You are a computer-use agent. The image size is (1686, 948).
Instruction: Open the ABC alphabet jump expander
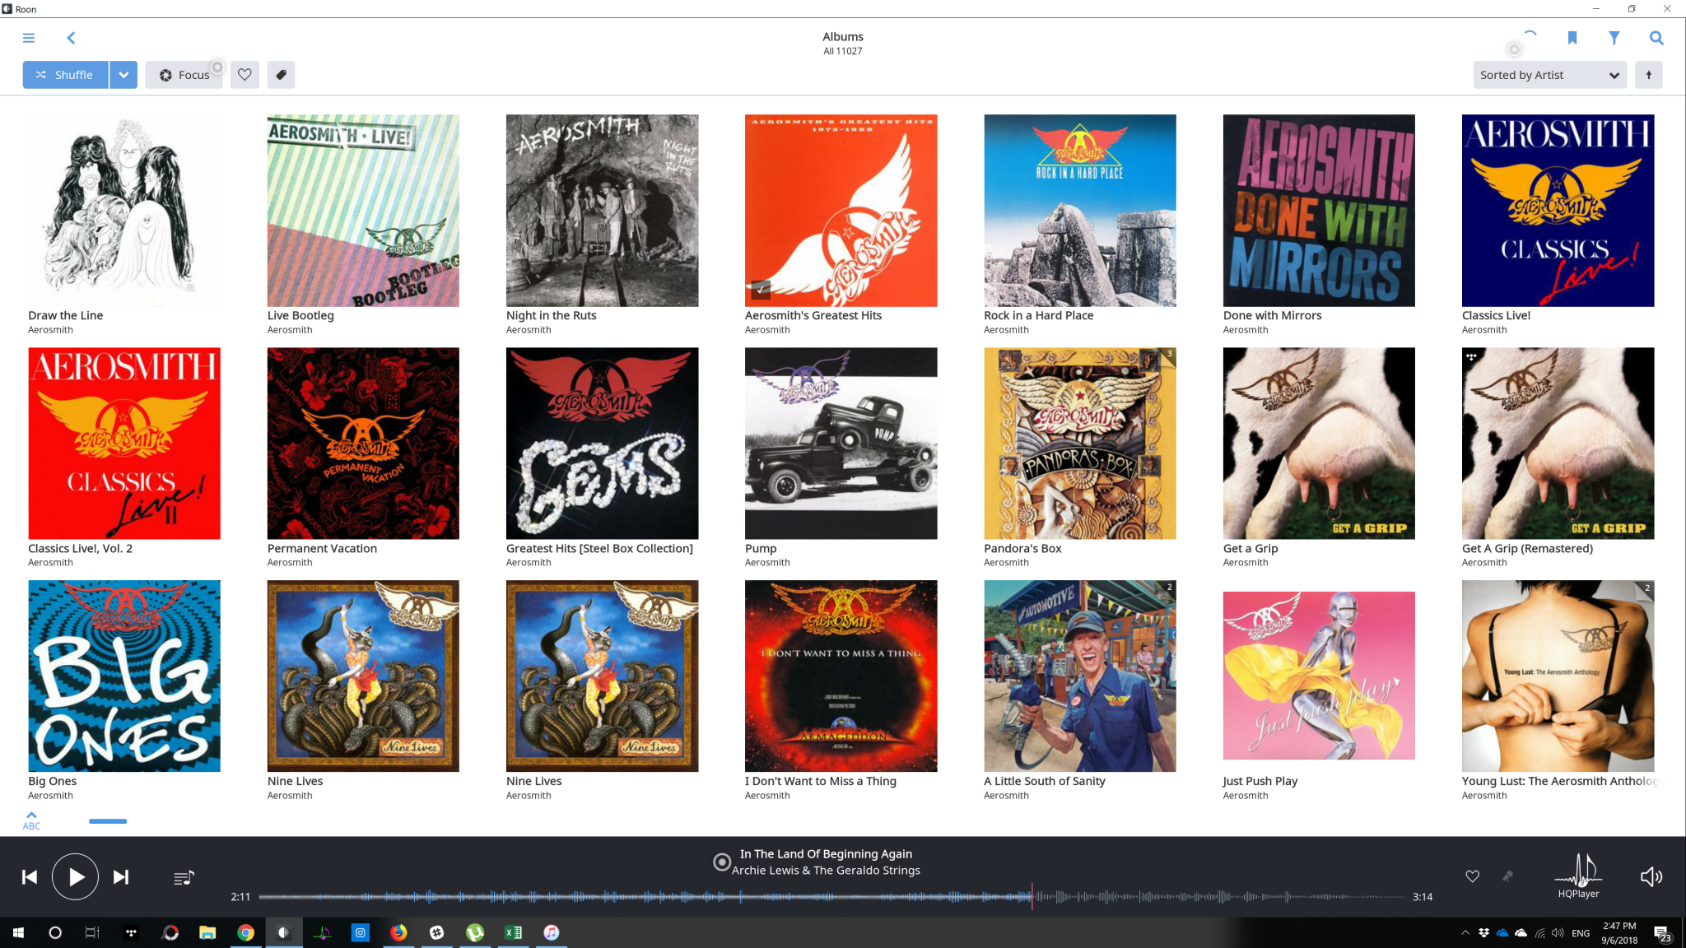click(31, 820)
